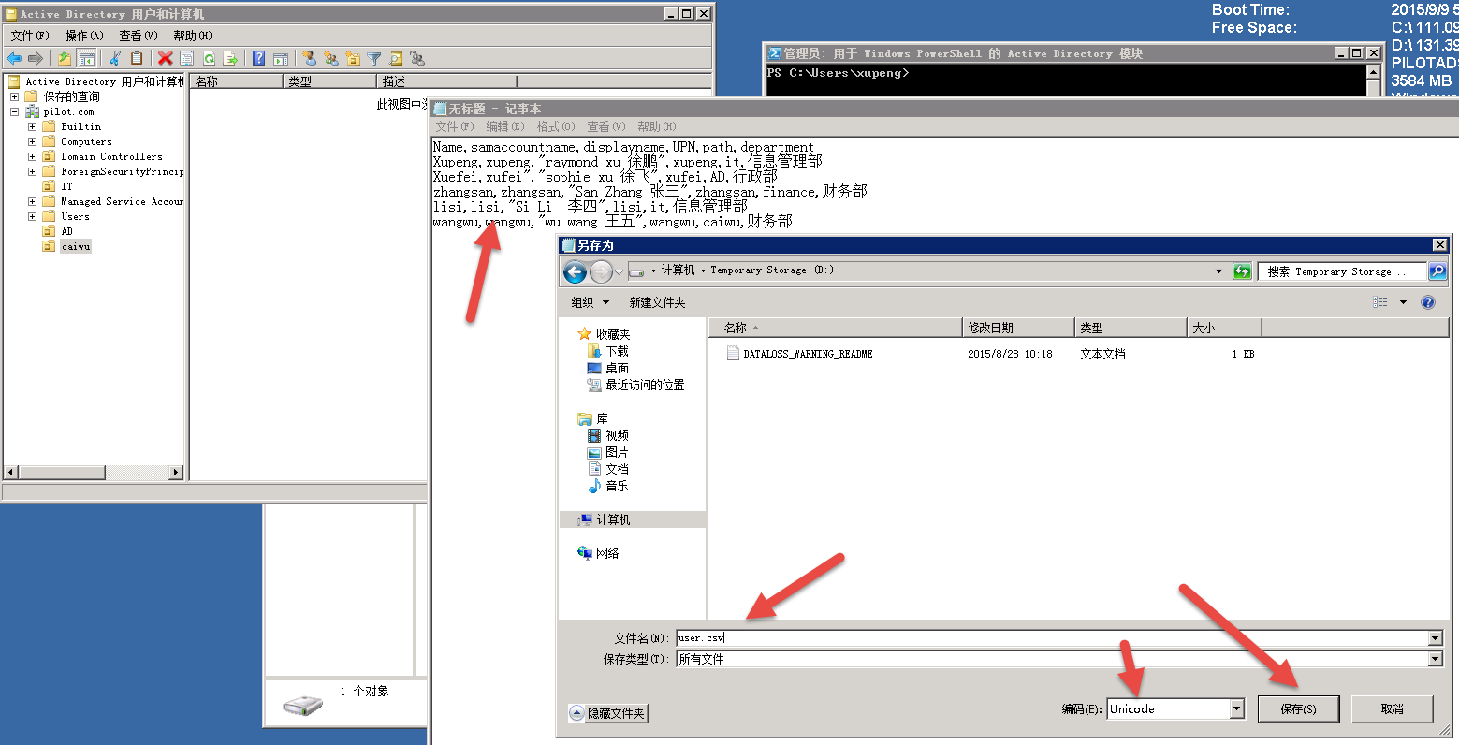Select the caiwu organizational unit
The width and height of the screenshot is (1459, 745).
(76, 246)
